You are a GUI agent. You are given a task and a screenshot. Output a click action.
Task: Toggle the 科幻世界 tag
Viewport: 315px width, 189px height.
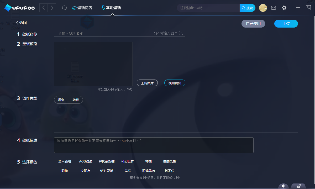(x=128, y=161)
